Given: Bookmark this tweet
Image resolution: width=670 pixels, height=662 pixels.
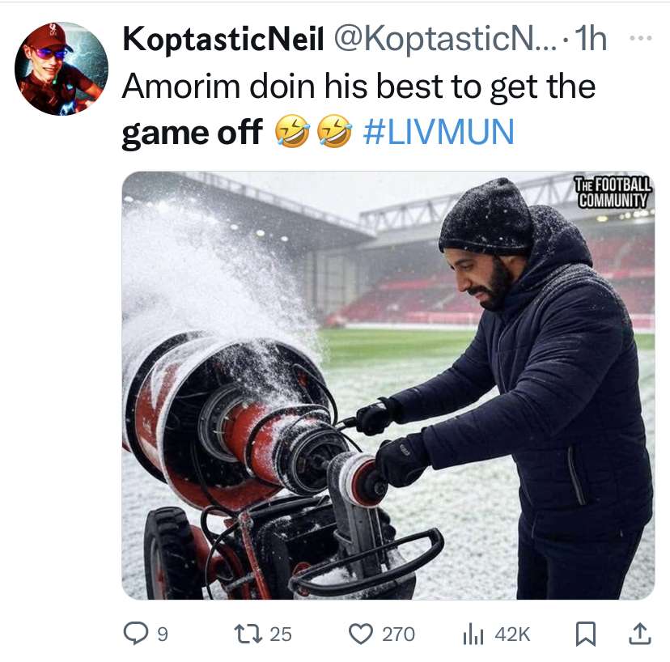Looking at the screenshot, I should click(584, 634).
